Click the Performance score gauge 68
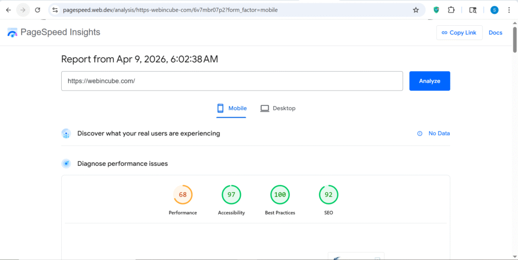The width and height of the screenshot is (518, 260). [x=183, y=195]
